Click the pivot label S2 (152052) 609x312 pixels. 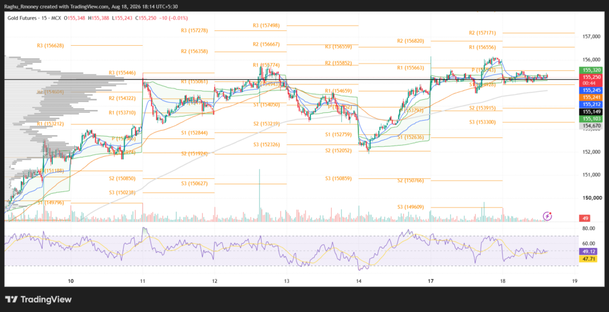338,150
